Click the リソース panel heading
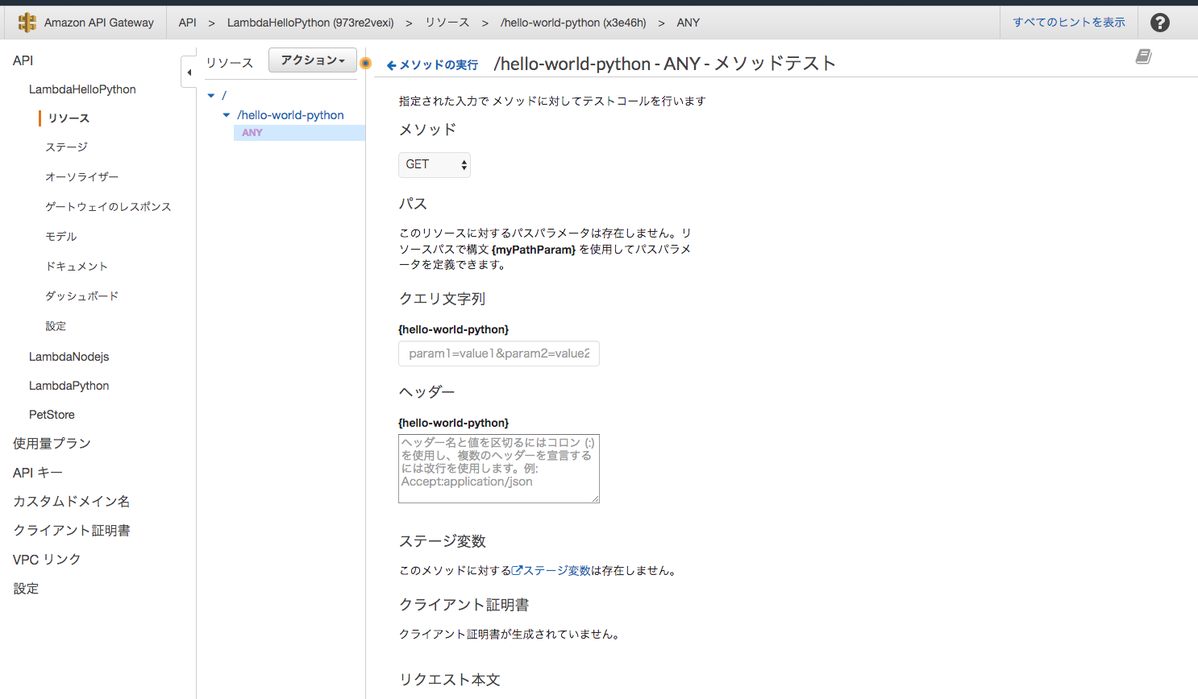1198x699 pixels. coord(230,63)
